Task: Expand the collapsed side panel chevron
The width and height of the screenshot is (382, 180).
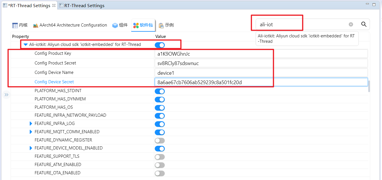Action: pyautogui.click(x=7, y=95)
